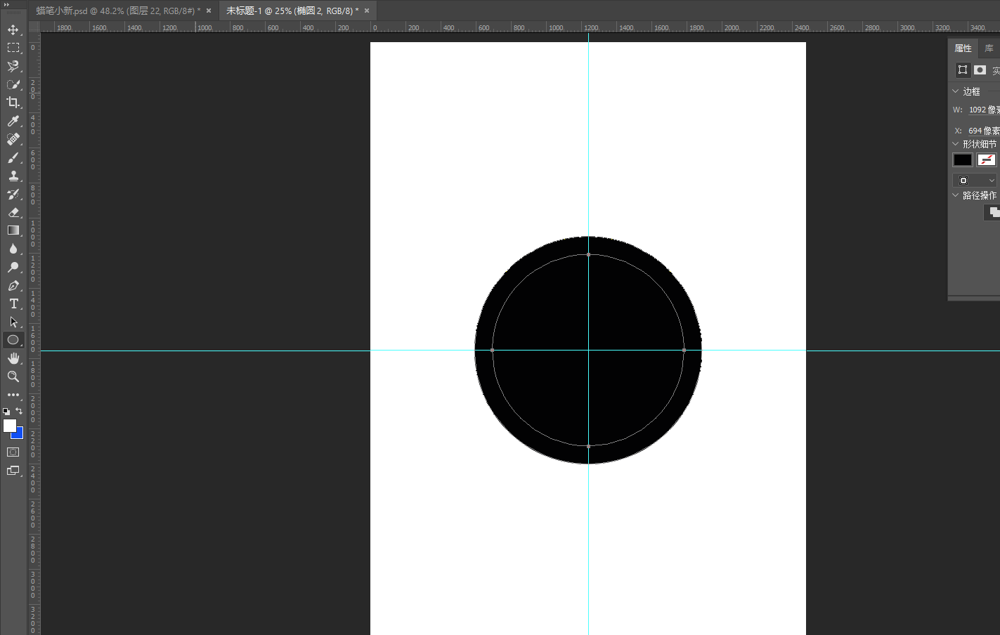Swap foreground and background colors
Image resolution: width=1000 pixels, height=635 pixels.
[19, 411]
